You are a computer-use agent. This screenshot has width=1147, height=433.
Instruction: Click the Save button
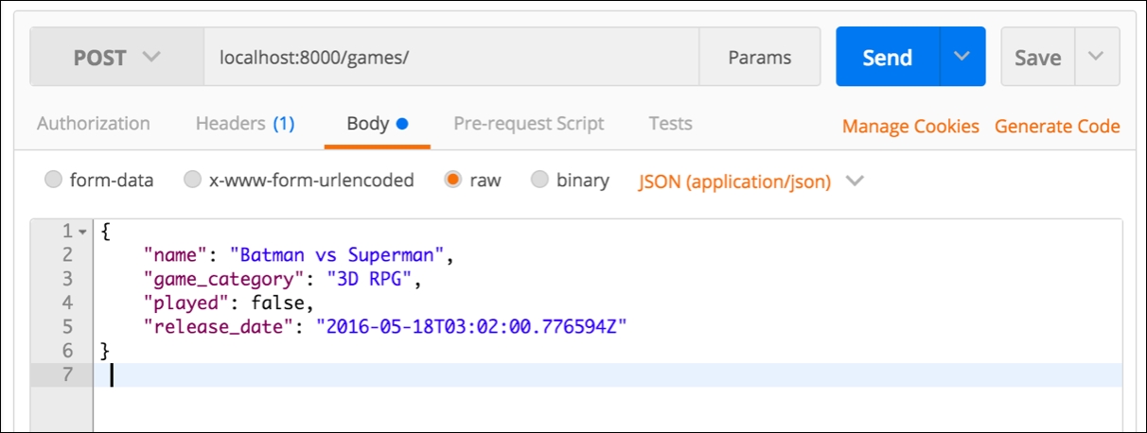(x=1037, y=57)
